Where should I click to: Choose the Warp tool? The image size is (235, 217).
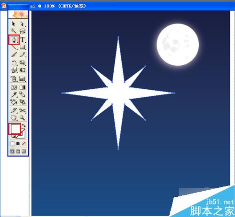(14, 70)
